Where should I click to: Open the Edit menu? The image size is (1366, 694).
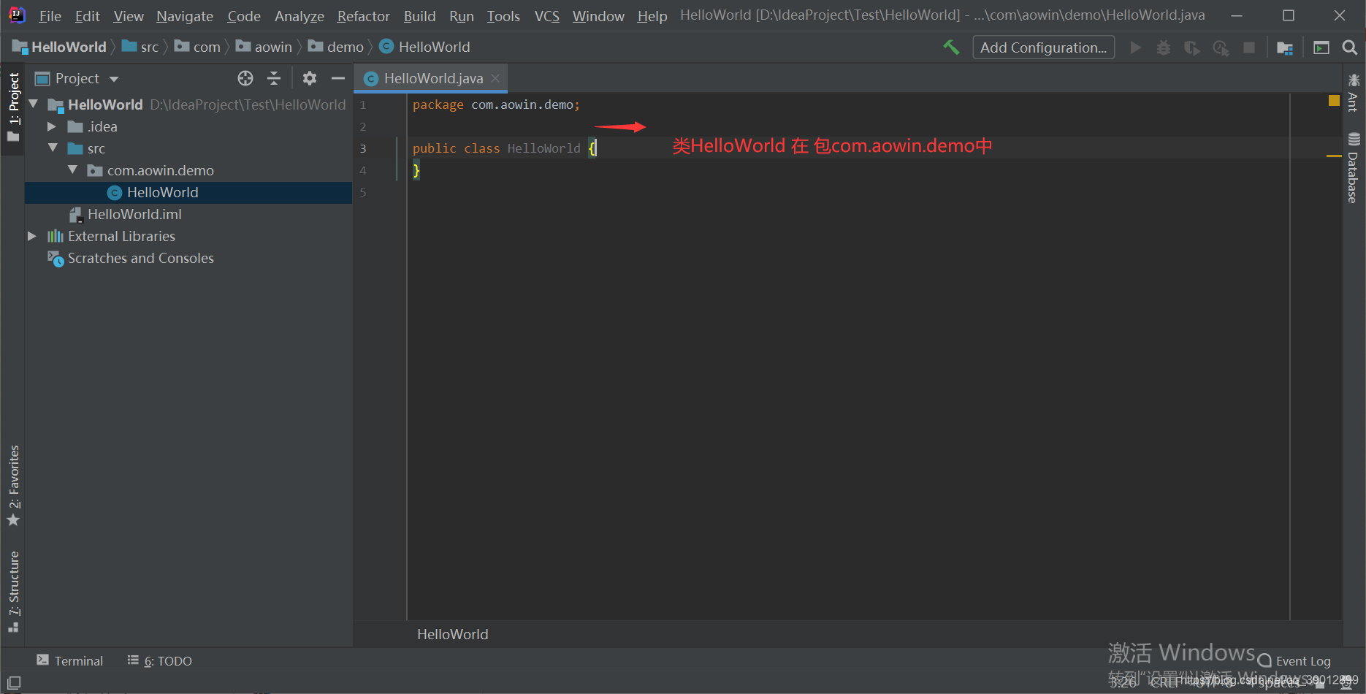[87, 16]
